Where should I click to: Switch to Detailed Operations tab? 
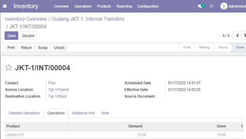[x=24, y=113]
